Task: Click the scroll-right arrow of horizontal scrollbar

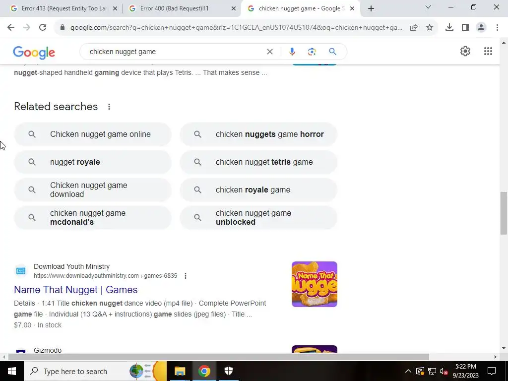Action: [x=496, y=357]
